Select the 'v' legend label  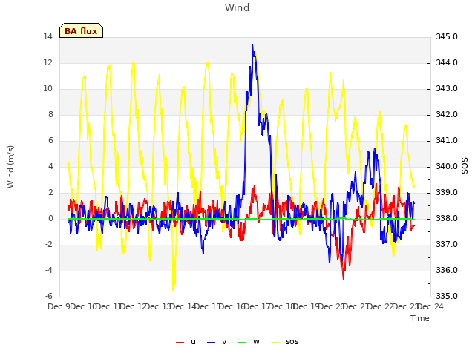[x=224, y=342]
